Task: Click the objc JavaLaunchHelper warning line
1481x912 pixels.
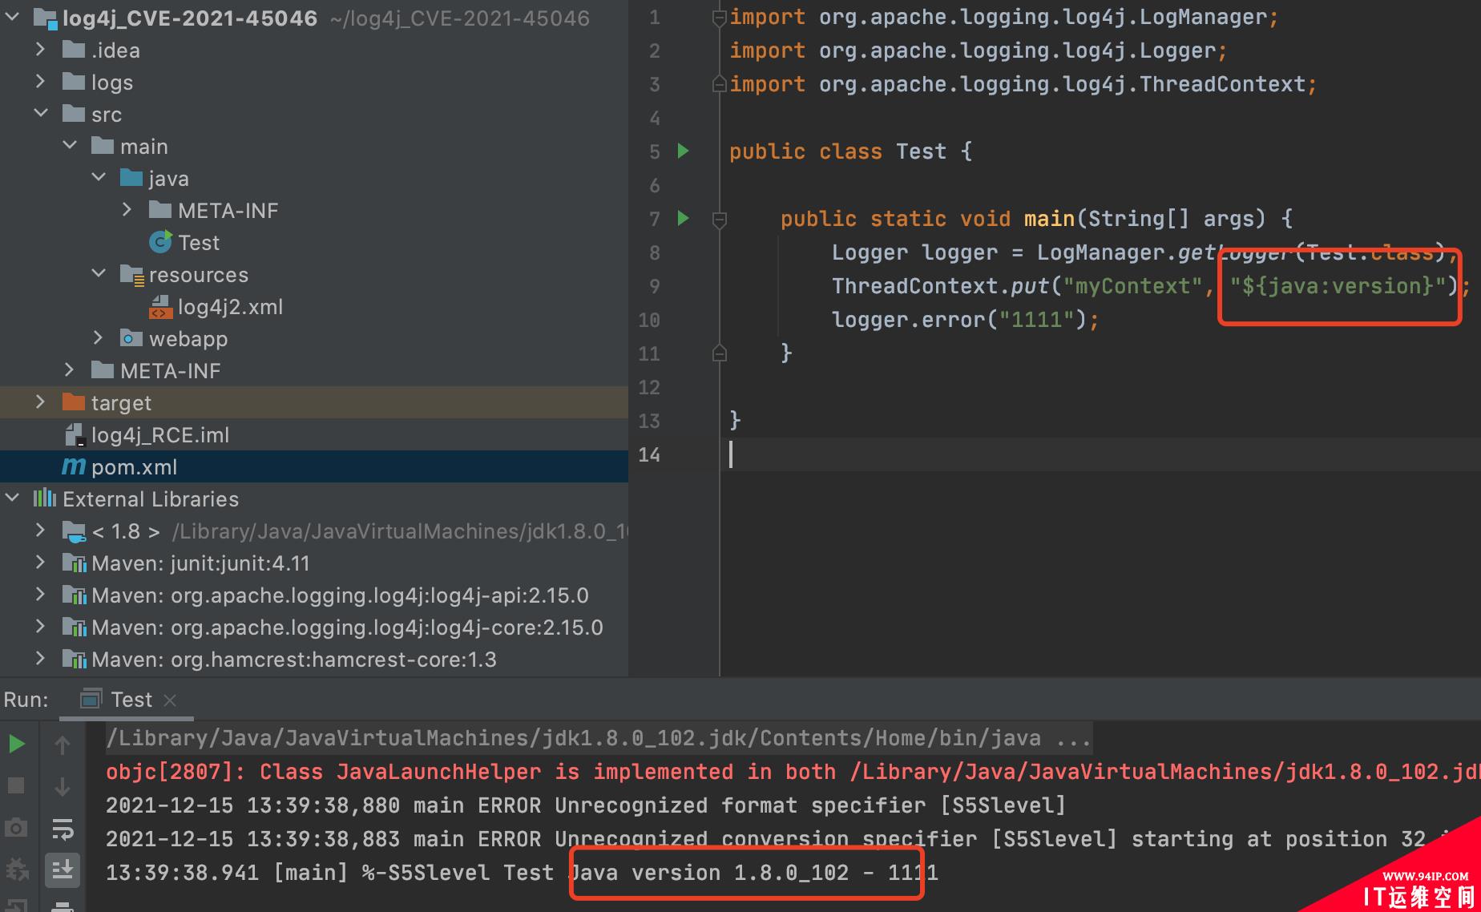Action: point(793,772)
